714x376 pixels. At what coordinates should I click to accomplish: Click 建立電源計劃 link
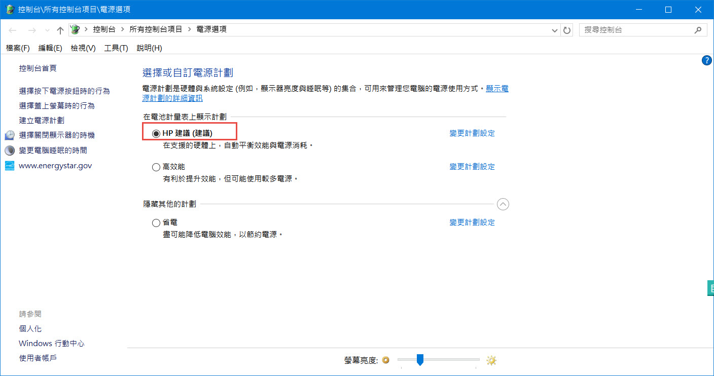point(42,120)
